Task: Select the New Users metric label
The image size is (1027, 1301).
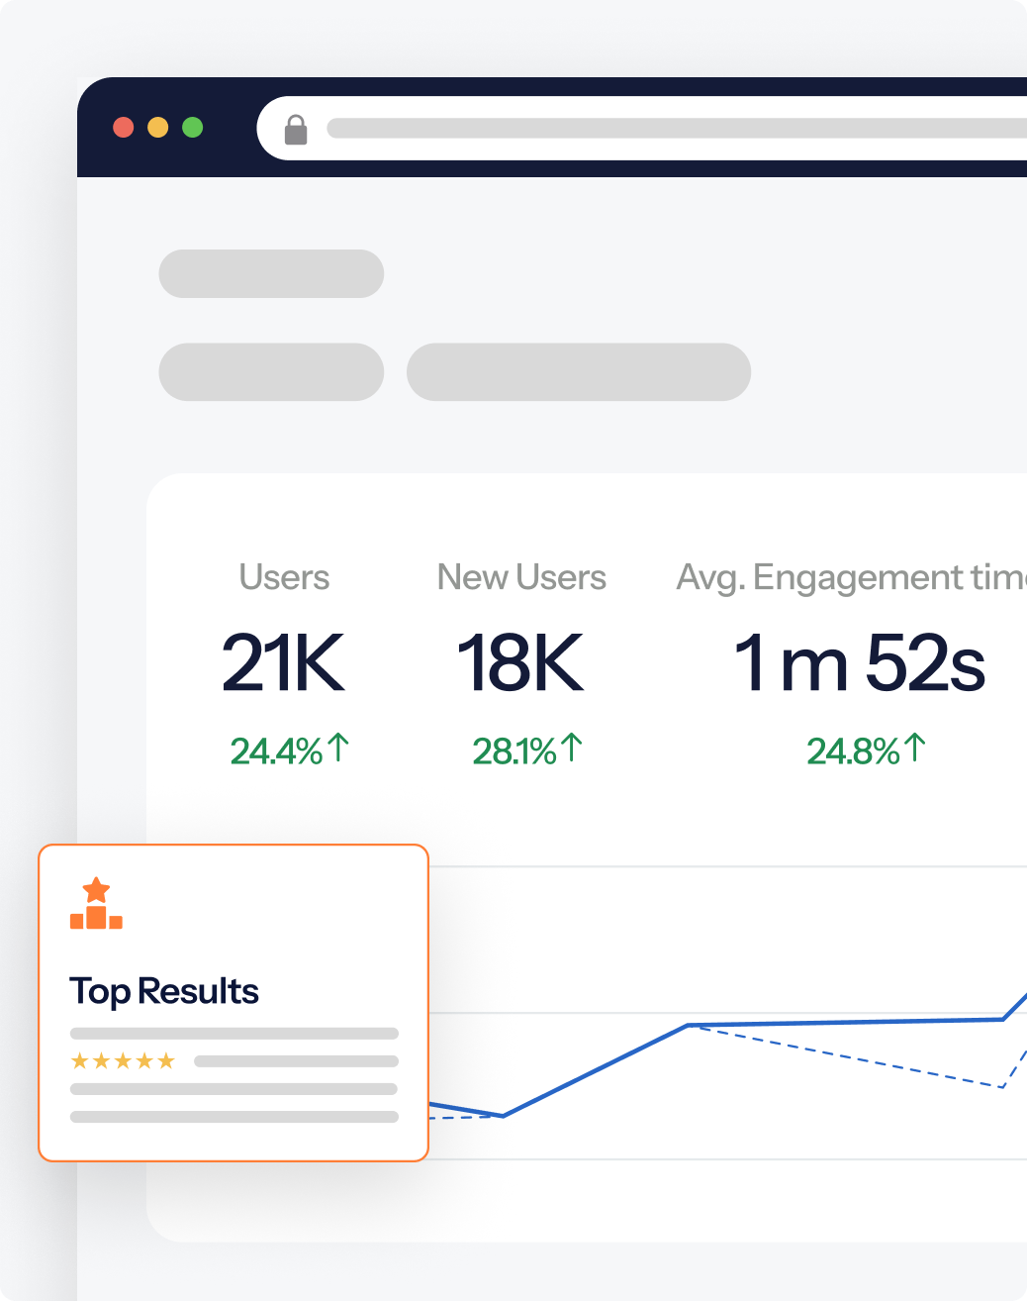Action: [x=521, y=577]
